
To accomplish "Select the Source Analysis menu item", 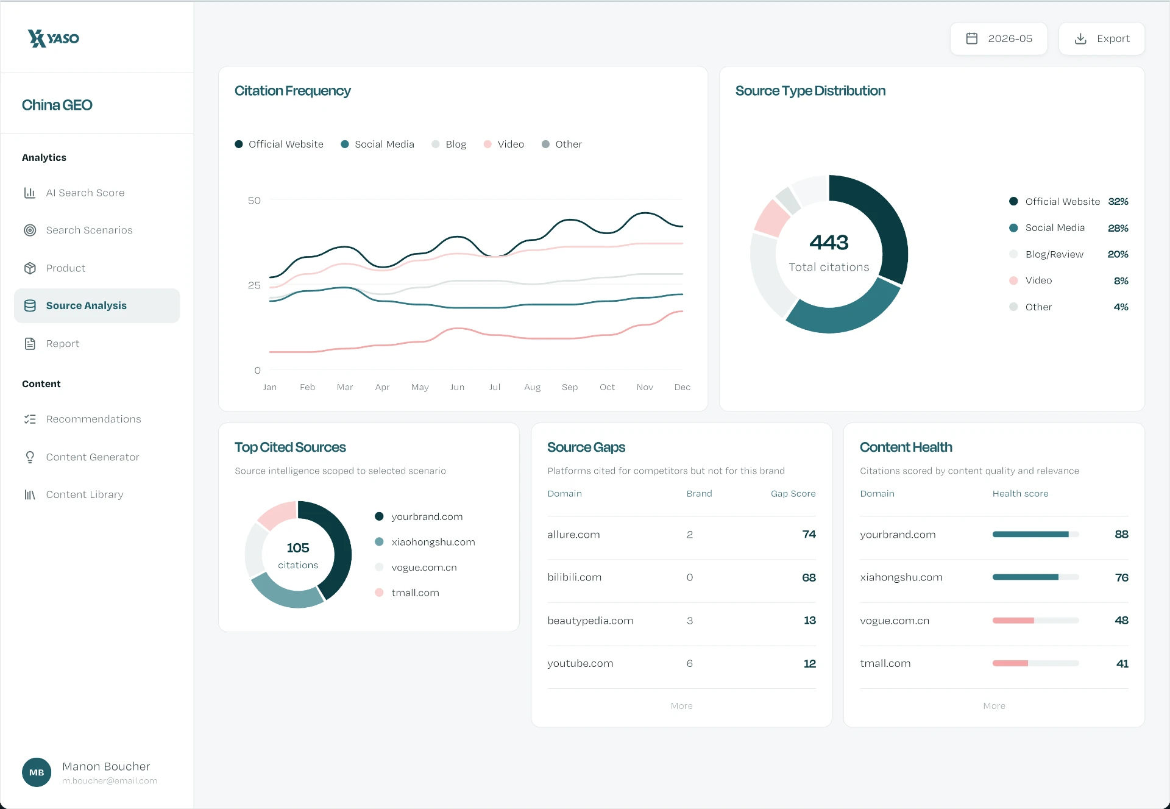I will 97,305.
